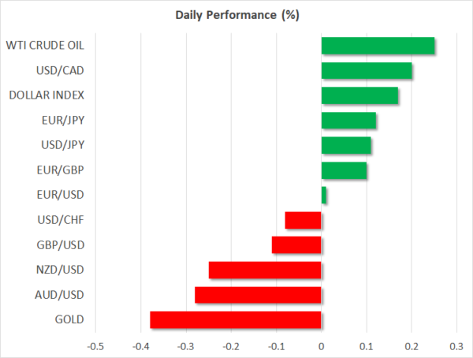This screenshot has height=358, width=473.
Task: Click the Dollar Index green bar
Action: [359, 96]
